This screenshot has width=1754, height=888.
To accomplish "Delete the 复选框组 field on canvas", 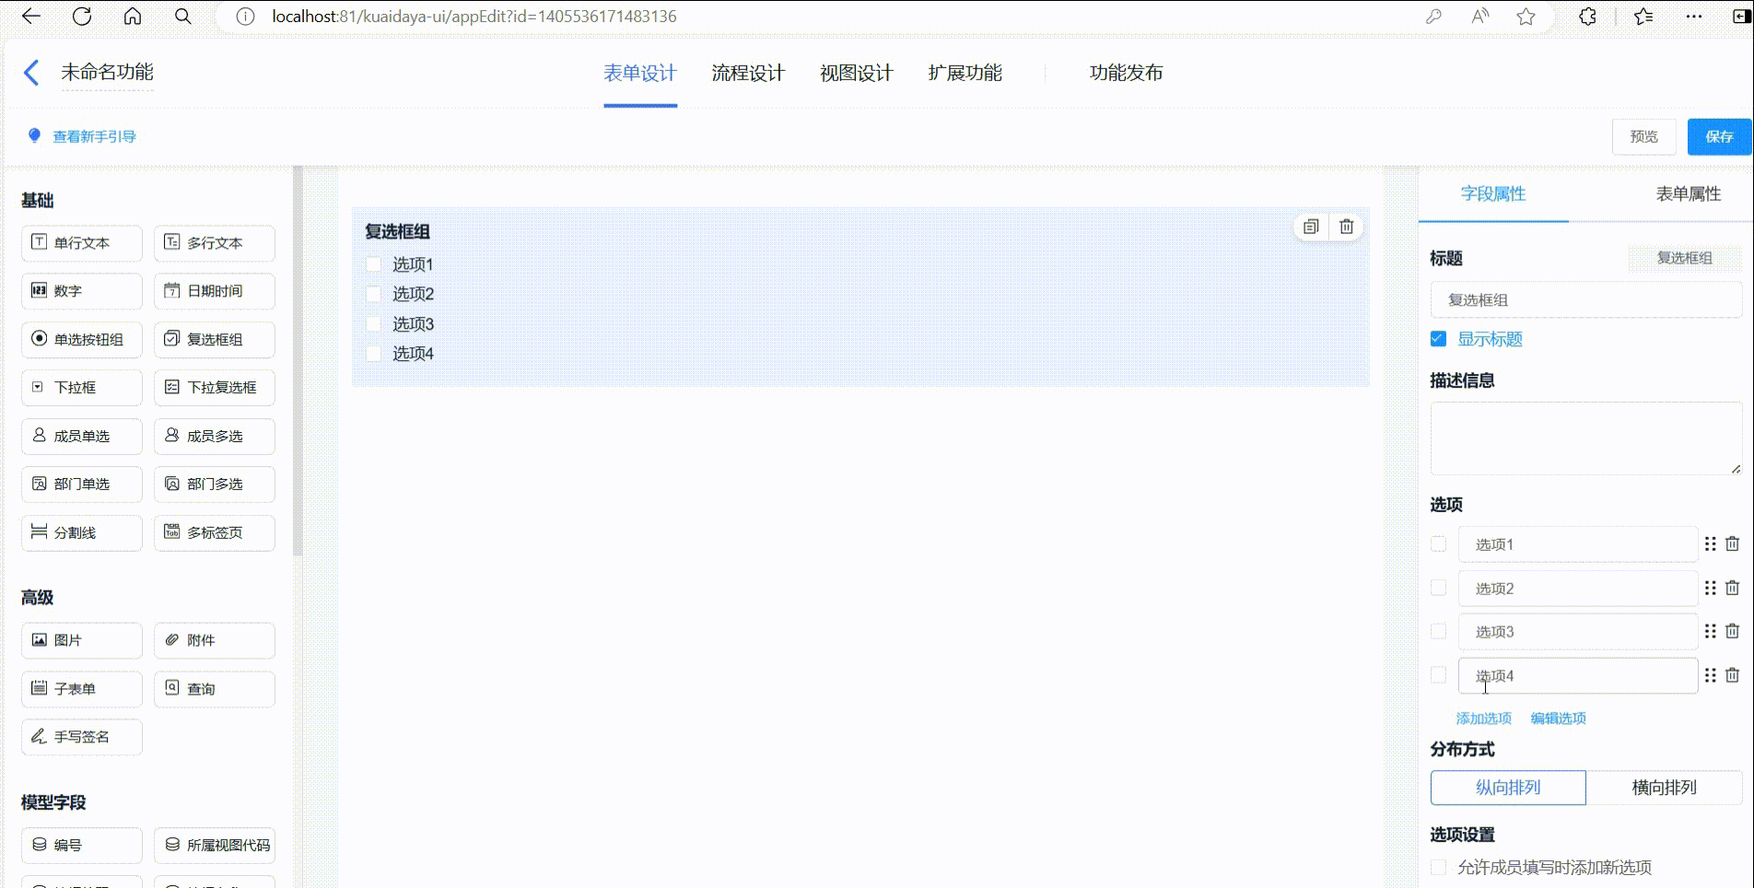I will [x=1347, y=227].
